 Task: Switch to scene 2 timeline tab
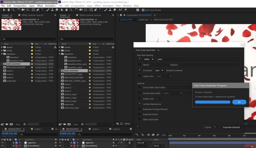[116, 129]
